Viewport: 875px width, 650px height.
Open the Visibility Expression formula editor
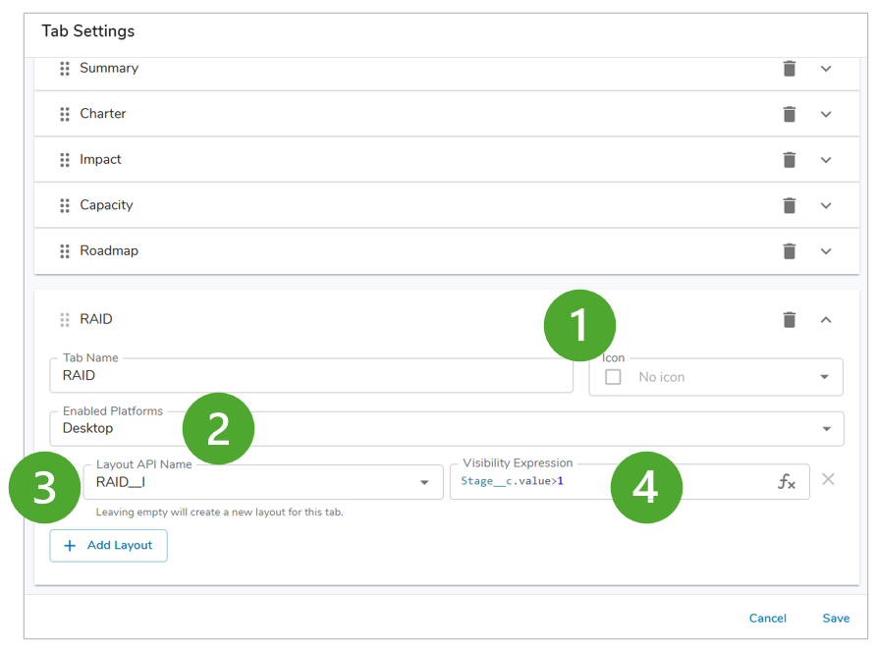pos(787,482)
